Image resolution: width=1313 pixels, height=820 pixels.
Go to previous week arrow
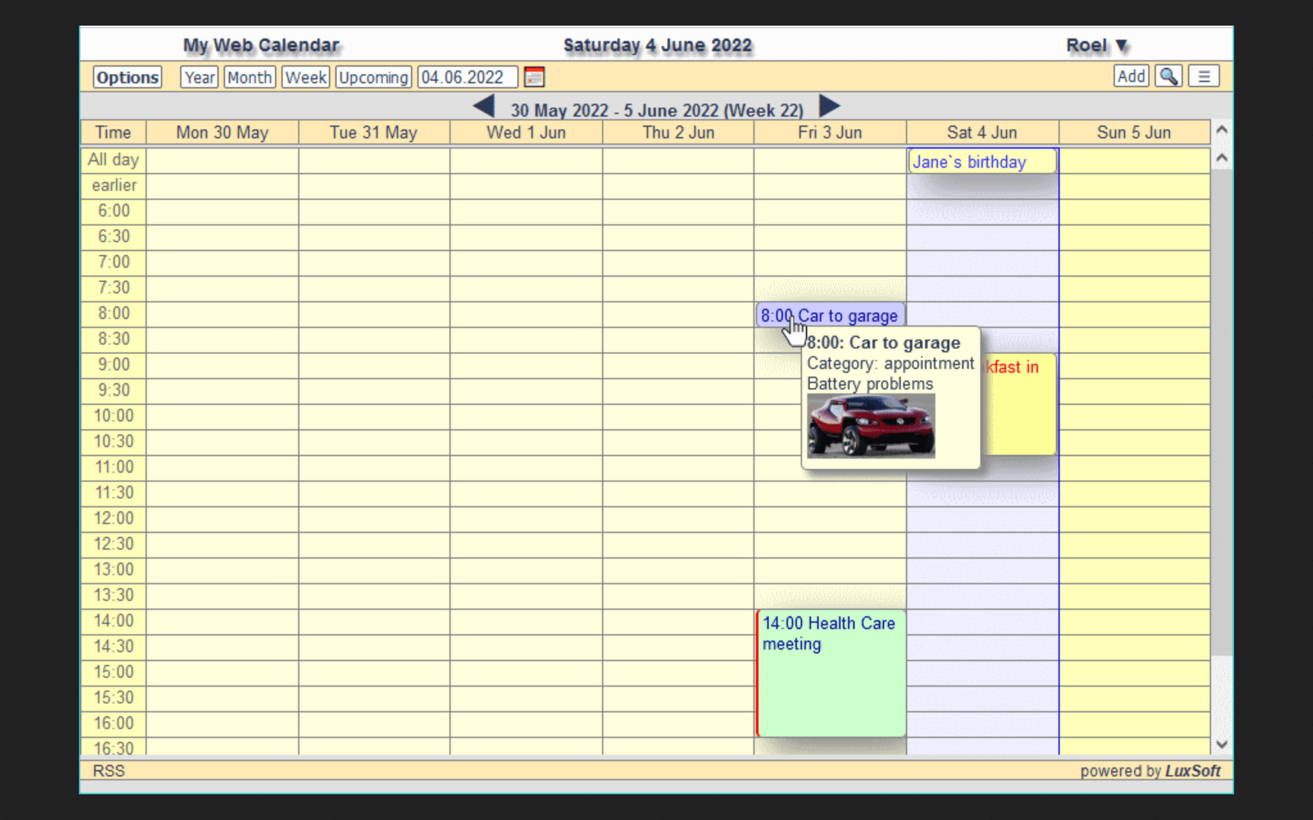[484, 106]
